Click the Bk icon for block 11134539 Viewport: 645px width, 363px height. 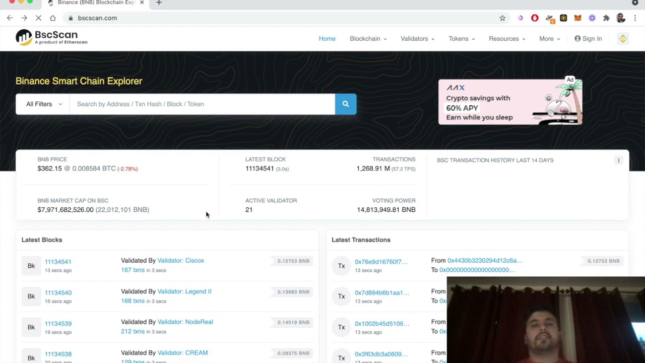coord(31,327)
